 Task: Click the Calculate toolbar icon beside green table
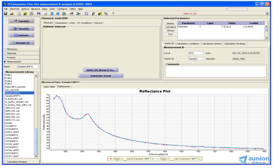(71, 13)
